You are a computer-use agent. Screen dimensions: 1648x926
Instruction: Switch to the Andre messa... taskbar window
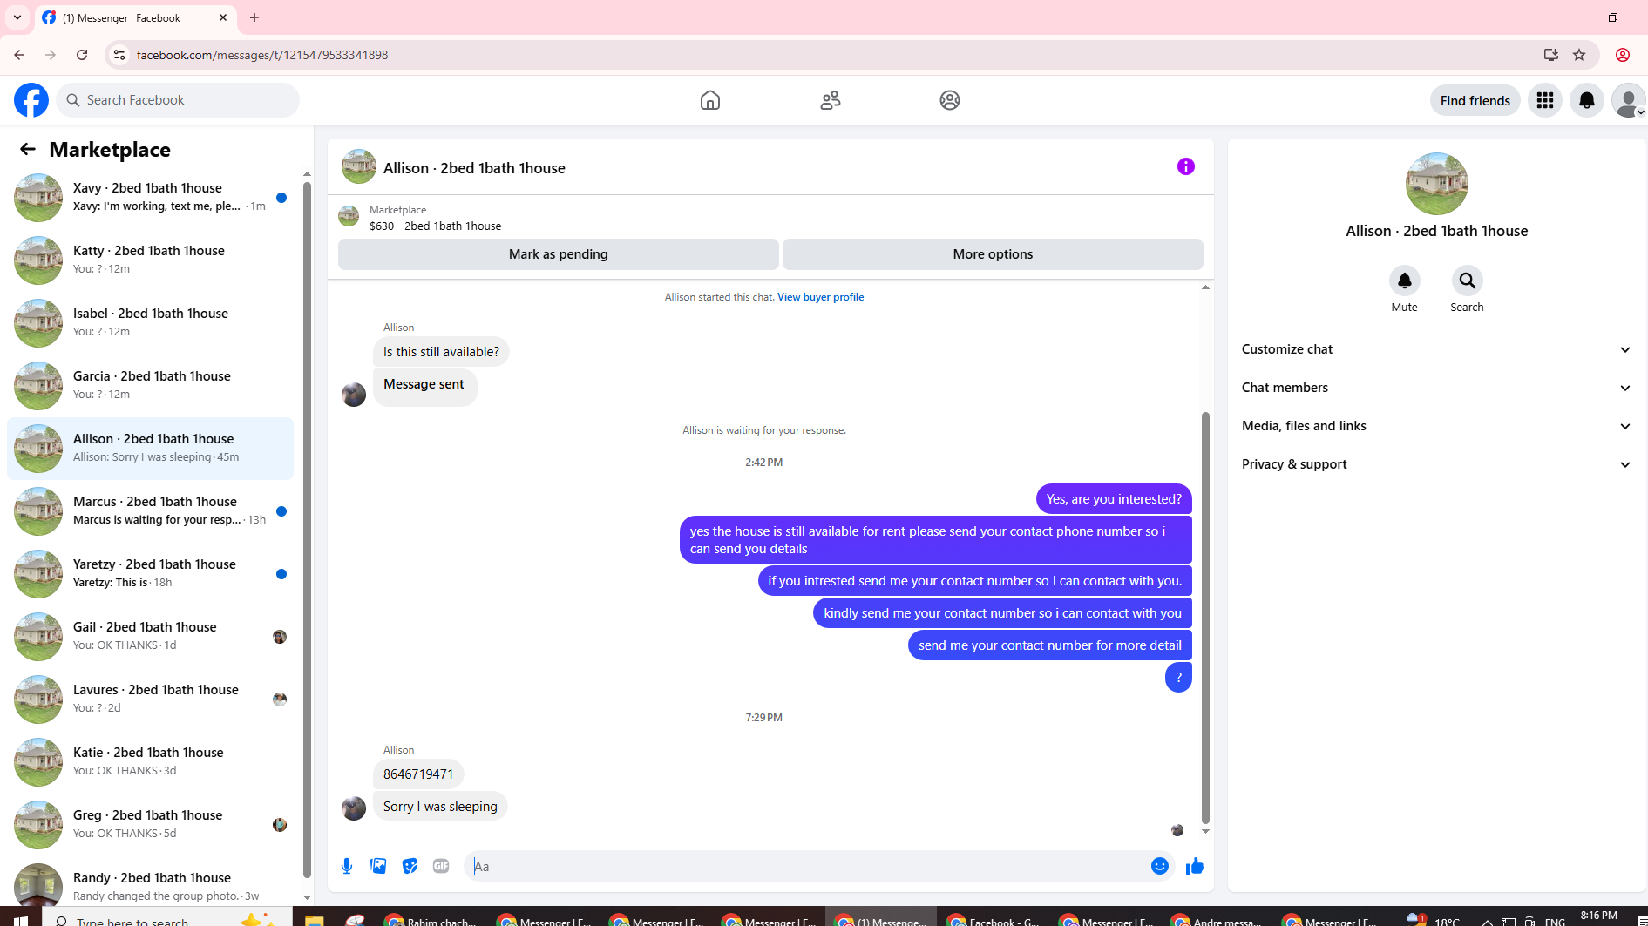tap(1216, 920)
